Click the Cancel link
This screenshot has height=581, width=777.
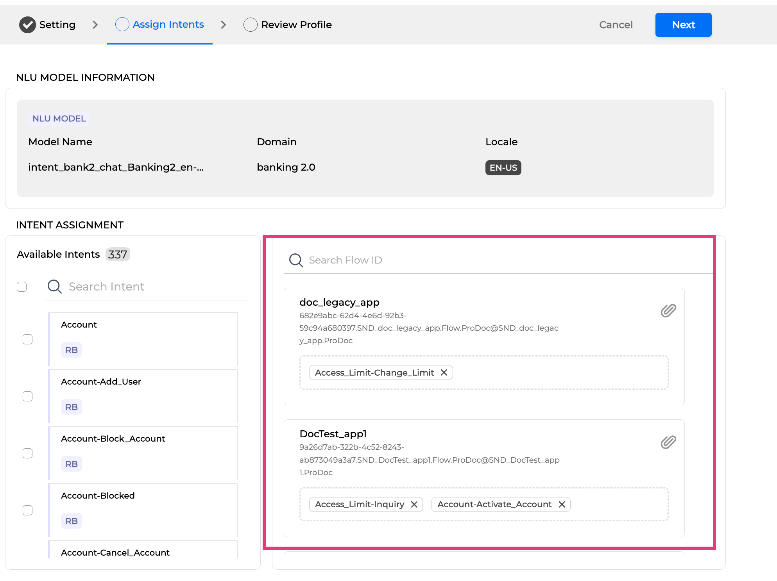pos(616,25)
